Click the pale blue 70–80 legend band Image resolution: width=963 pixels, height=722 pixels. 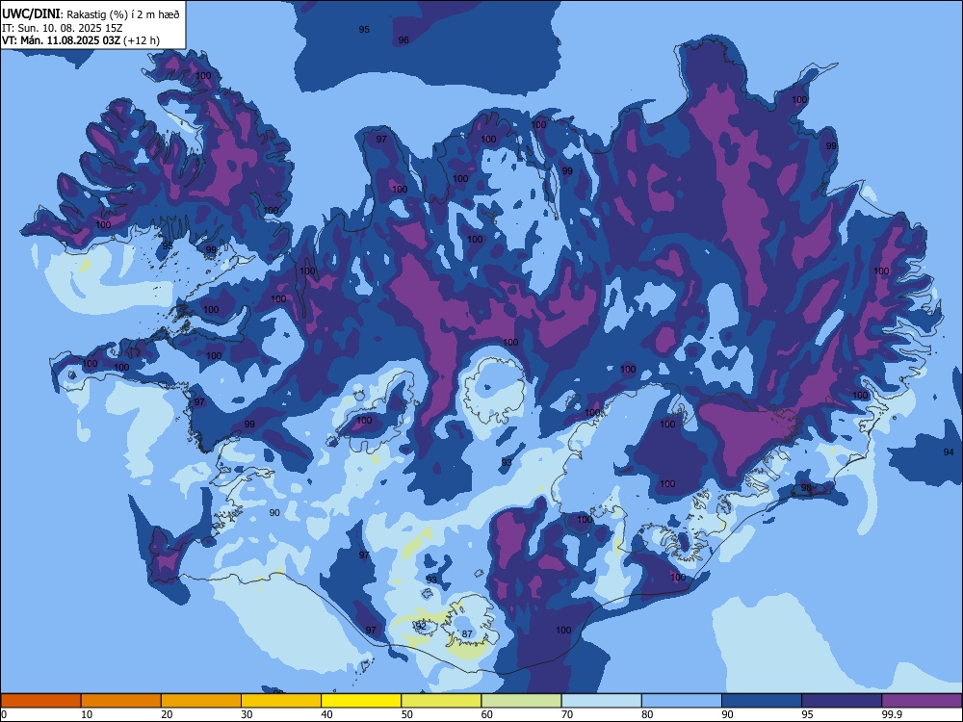point(601,701)
